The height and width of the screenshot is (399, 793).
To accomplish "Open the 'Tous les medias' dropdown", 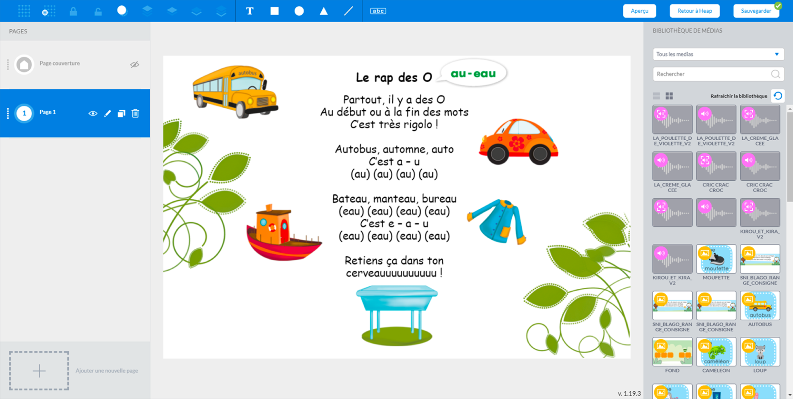I will click(x=718, y=54).
